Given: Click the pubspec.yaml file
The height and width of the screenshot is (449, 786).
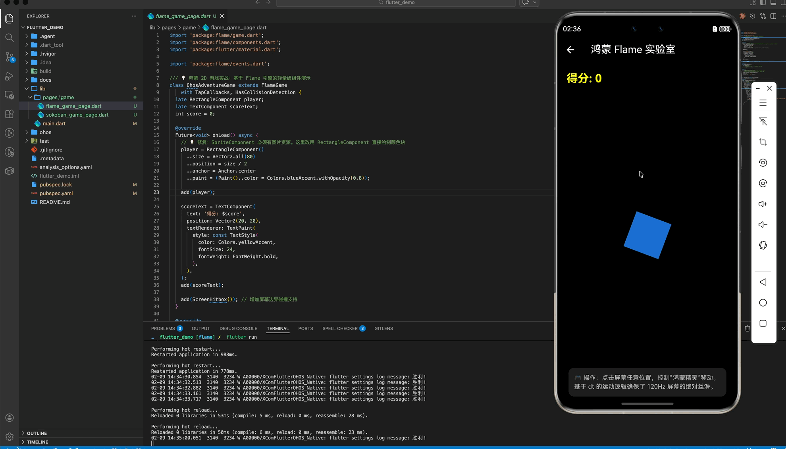Looking at the screenshot, I should tap(56, 193).
